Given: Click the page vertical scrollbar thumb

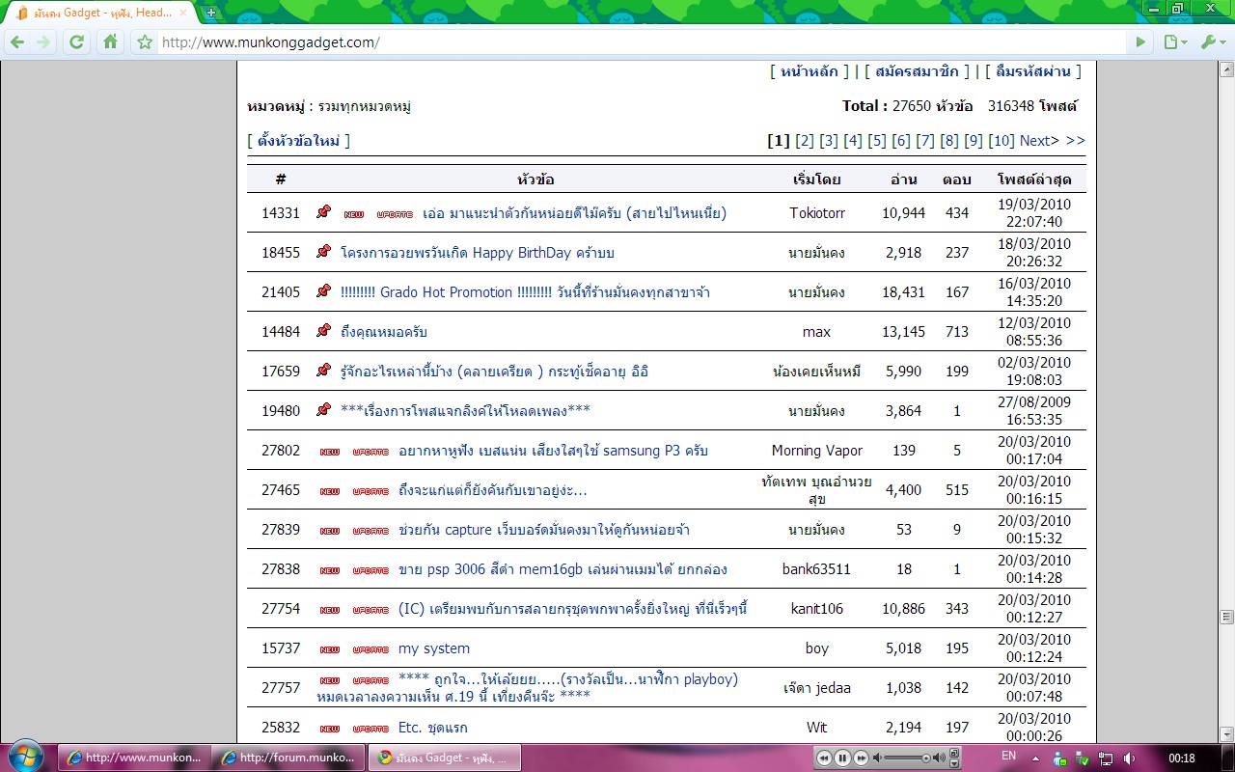Looking at the screenshot, I should (1226, 617).
